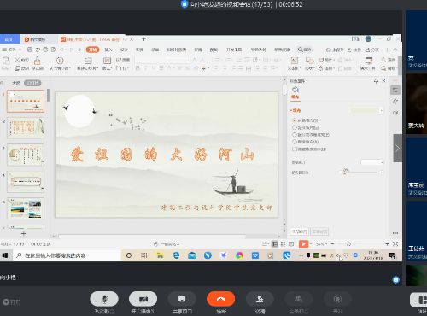Open the color dropdown in properties panel
This screenshot has height=316, width=427.
tap(371, 162)
